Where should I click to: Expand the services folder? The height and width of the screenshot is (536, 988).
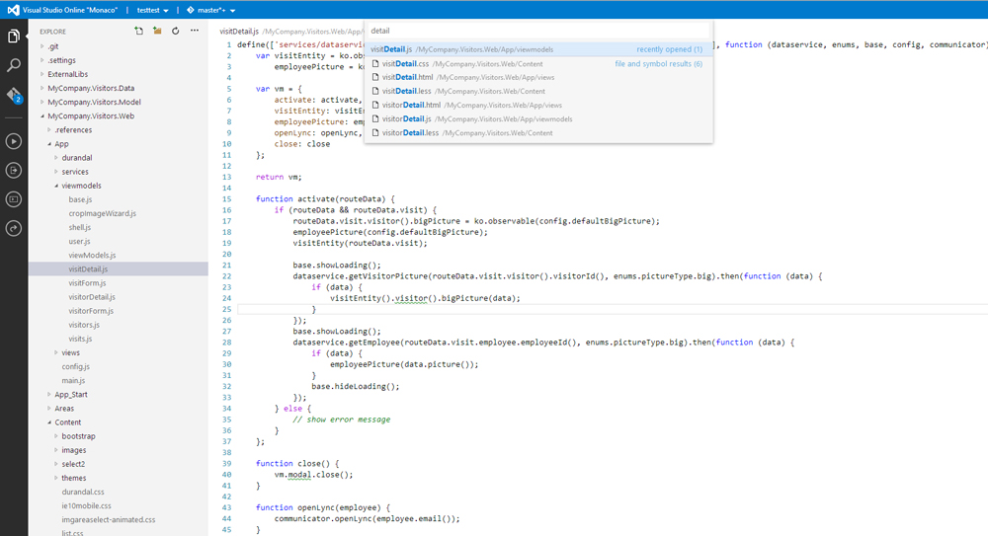click(75, 172)
